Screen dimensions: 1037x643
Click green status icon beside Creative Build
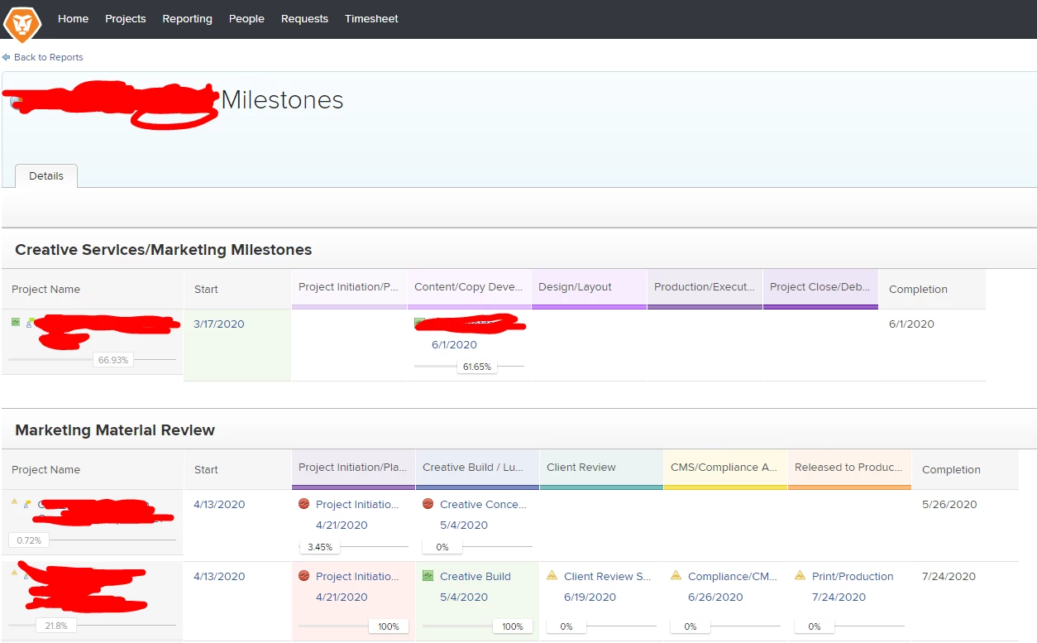point(428,575)
